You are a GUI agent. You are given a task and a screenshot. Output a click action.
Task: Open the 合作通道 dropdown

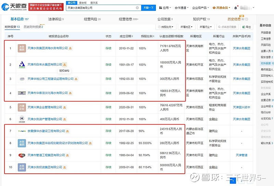pyautogui.click(x=182, y=8)
